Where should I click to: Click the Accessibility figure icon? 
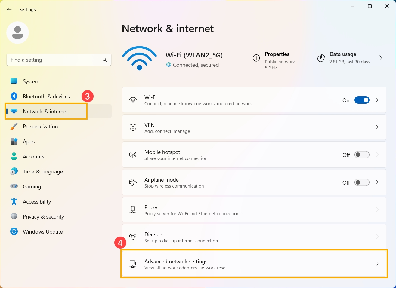point(14,201)
